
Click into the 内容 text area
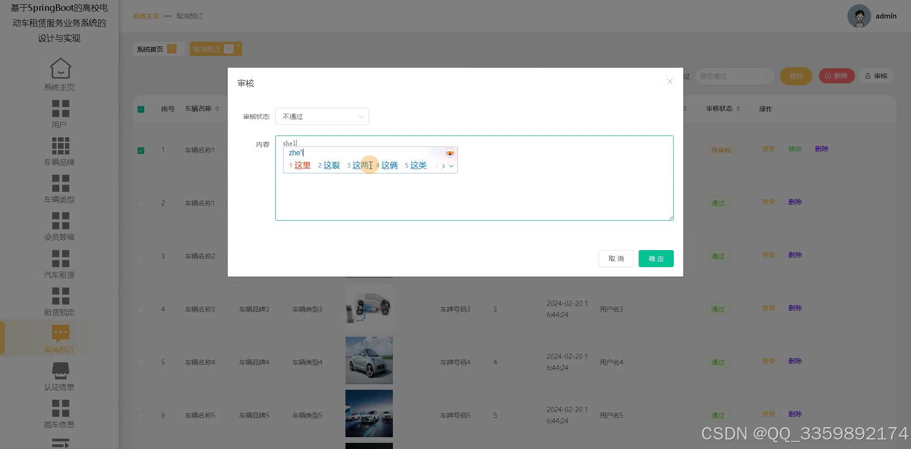pyautogui.click(x=474, y=178)
